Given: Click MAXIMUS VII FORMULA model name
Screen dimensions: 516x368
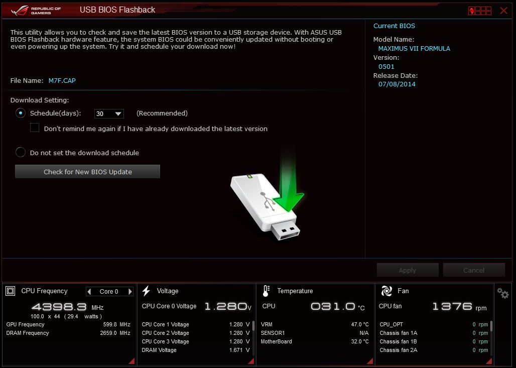Looking at the screenshot, I should [414, 48].
